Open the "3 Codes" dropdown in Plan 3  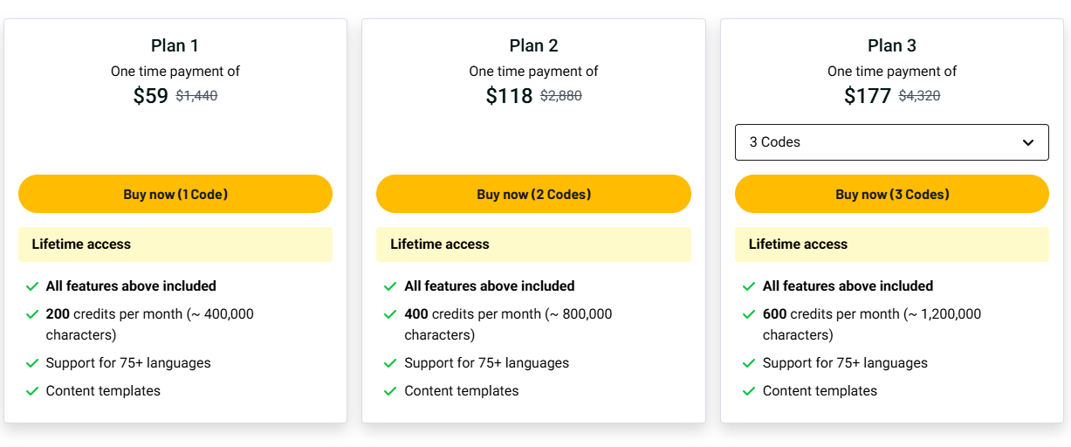click(x=890, y=142)
